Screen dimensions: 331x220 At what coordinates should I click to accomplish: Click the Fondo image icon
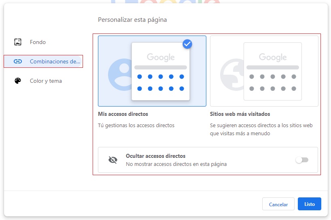click(17, 42)
